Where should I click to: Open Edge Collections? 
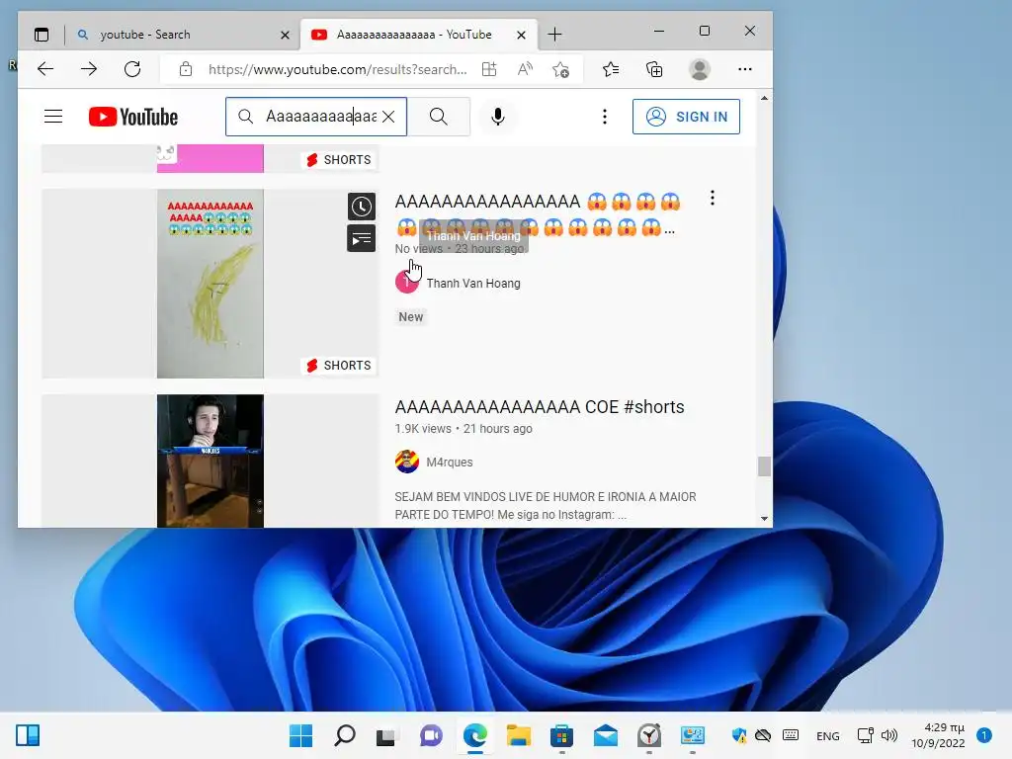pos(654,69)
